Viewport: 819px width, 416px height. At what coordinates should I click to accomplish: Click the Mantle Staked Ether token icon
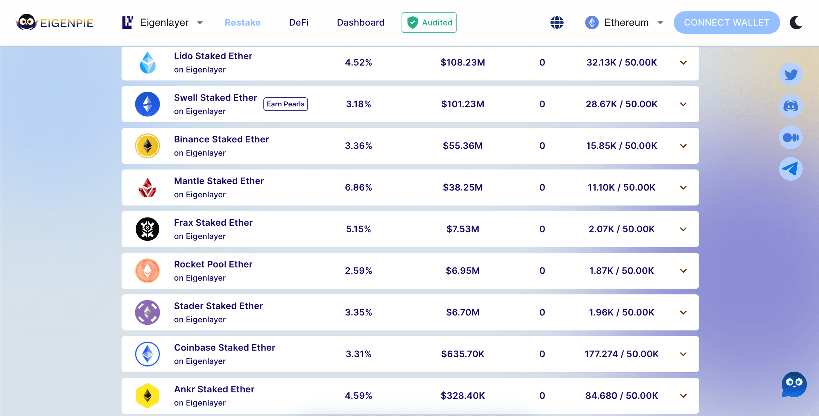pyautogui.click(x=147, y=187)
